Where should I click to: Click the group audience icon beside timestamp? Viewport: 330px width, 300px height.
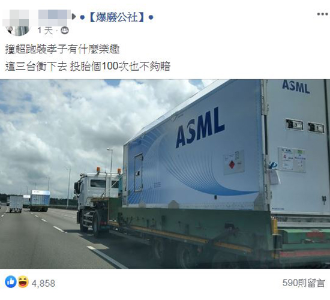tap(65, 31)
